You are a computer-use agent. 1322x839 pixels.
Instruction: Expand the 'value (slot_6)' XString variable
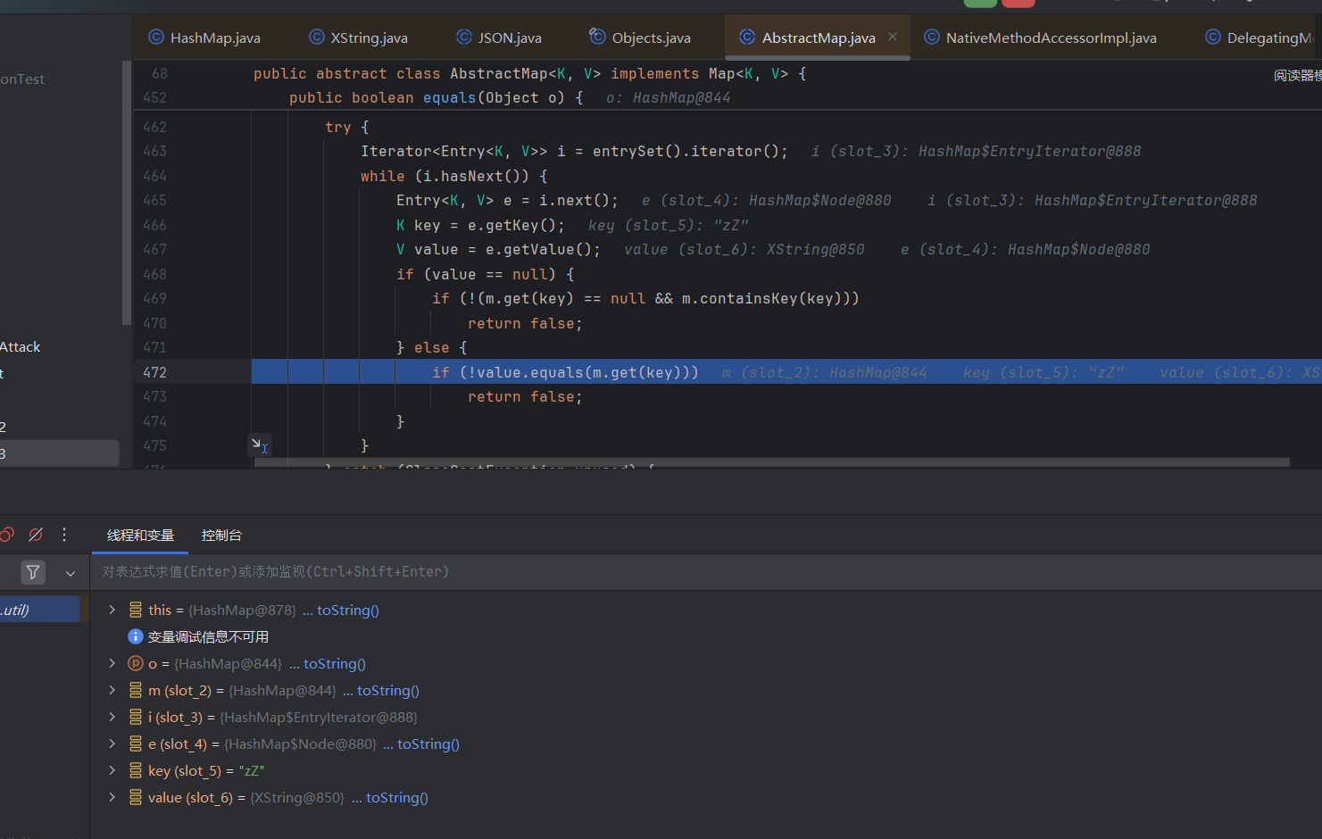click(x=112, y=797)
